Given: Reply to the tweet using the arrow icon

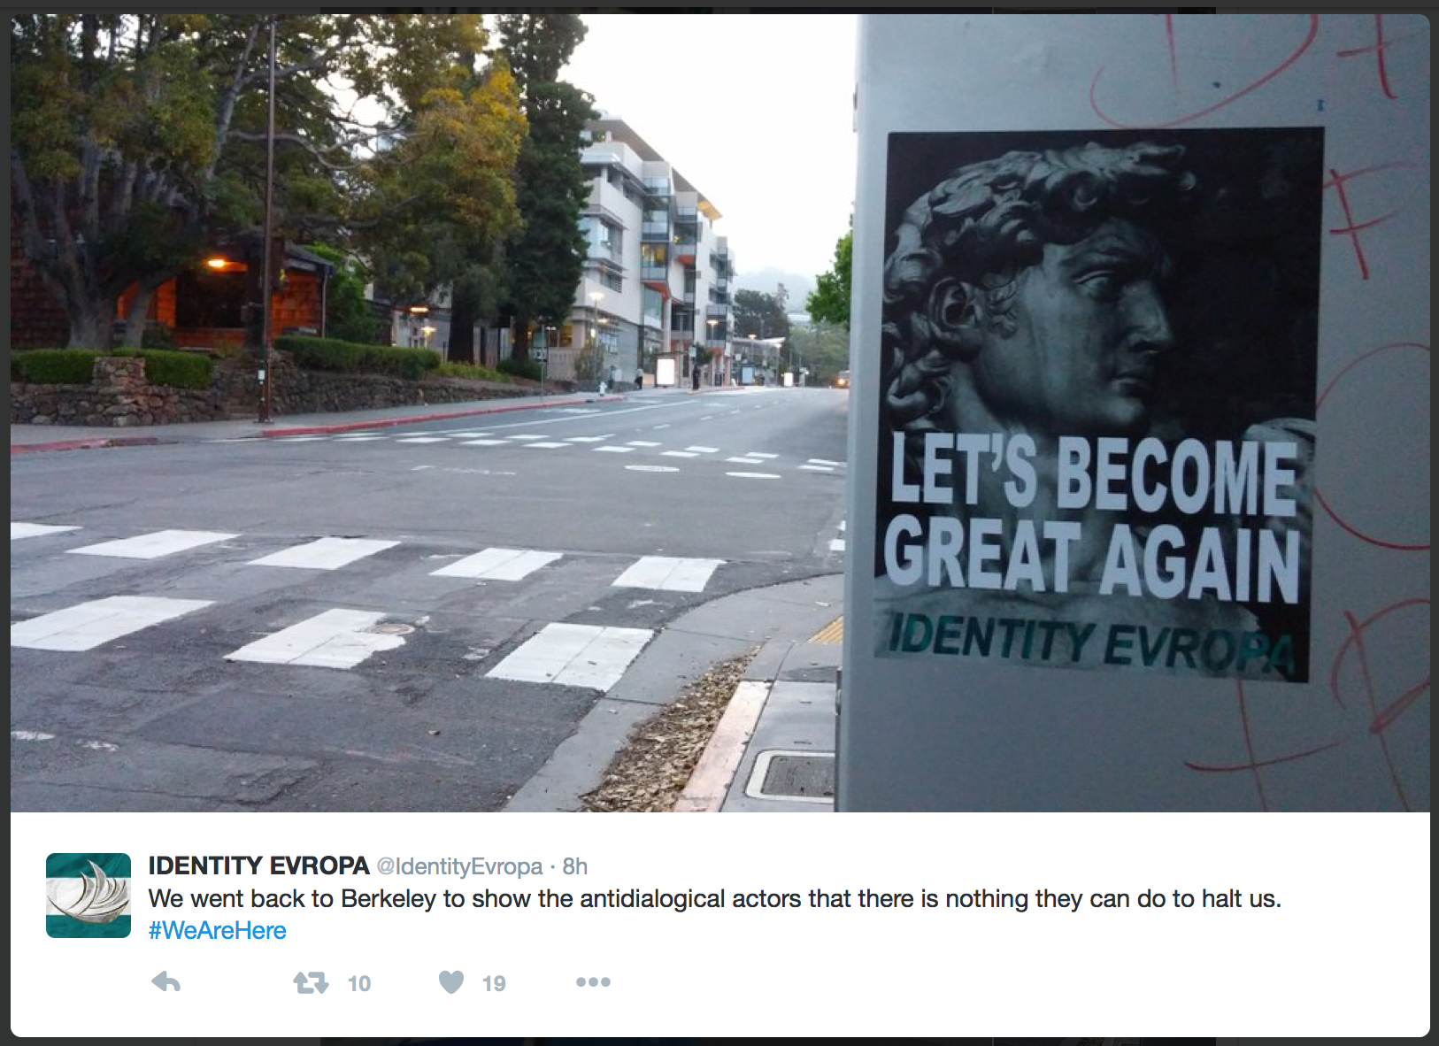Looking at the screenshot, I should 165,982.
